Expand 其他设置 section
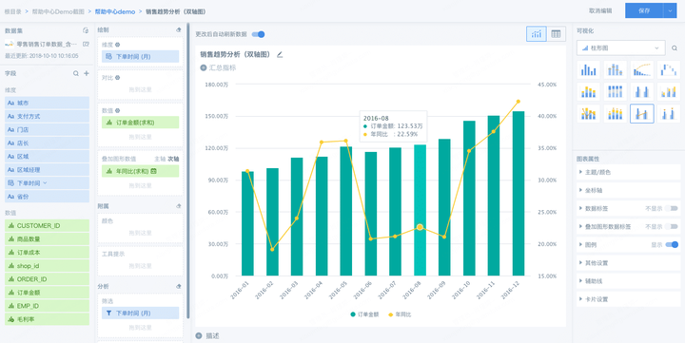685x343 pixels. click(628, 263)
